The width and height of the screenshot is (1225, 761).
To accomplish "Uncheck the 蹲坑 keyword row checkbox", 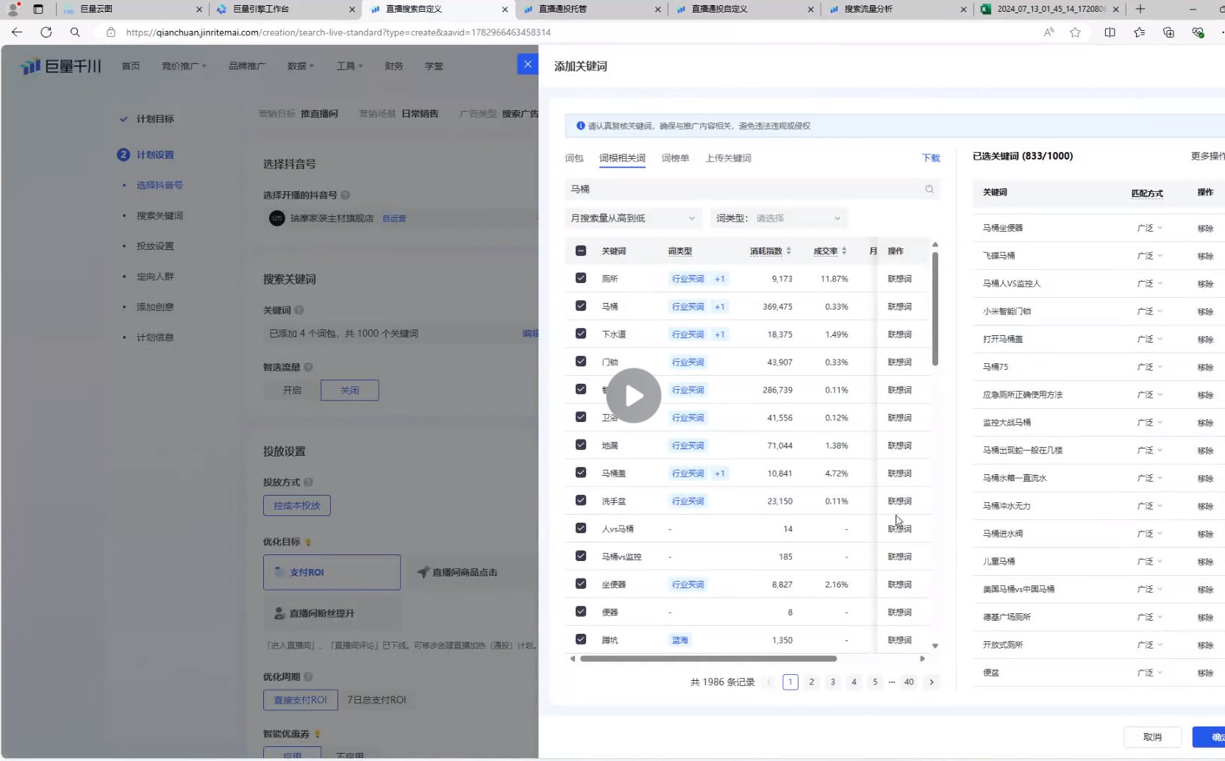I will click(581, 640).
